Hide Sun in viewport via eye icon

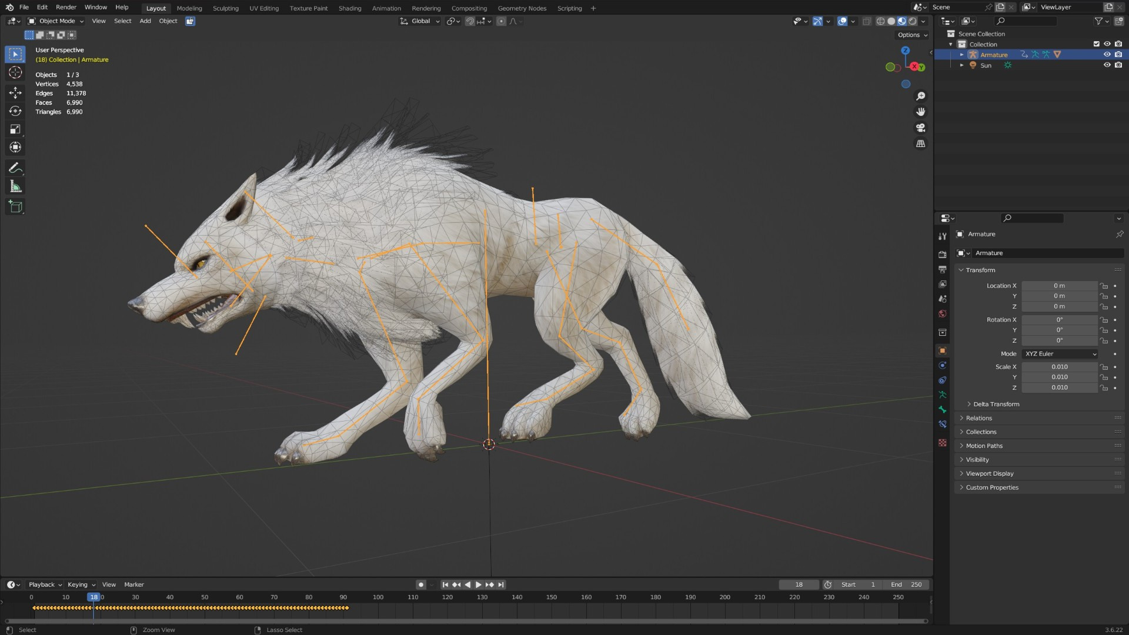point(1107,65)
